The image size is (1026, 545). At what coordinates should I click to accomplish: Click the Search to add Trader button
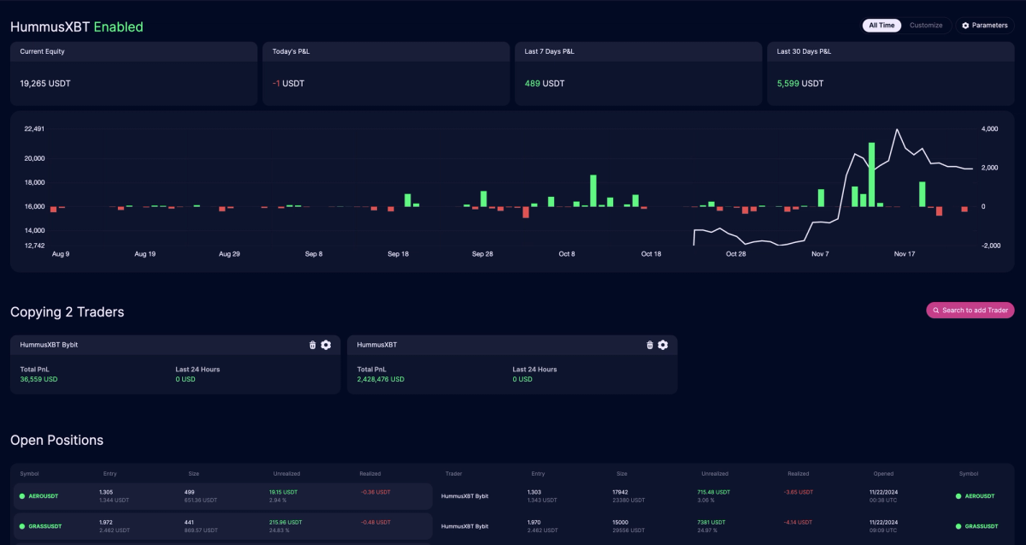[x=970, y=310]
